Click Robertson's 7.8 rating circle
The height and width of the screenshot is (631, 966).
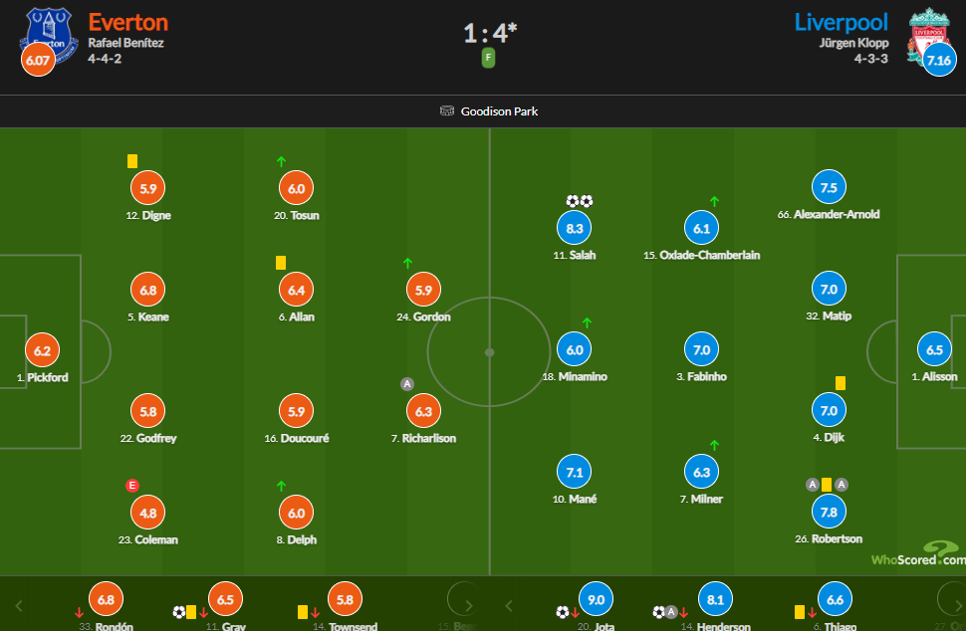pos(829,512)
